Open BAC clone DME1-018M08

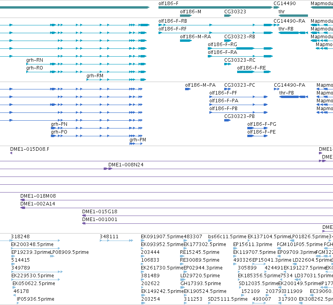[x=176, y=200]
